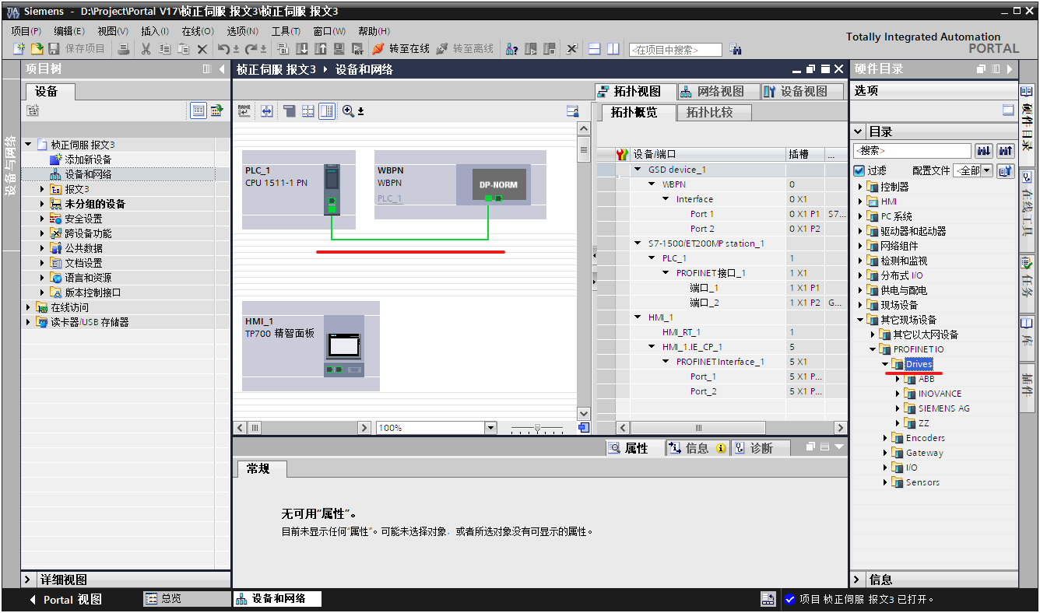The width and height of the screenshot is (1040, 613).
Task: Open the 100% zoom level dropdown
Action: (490, 427)
